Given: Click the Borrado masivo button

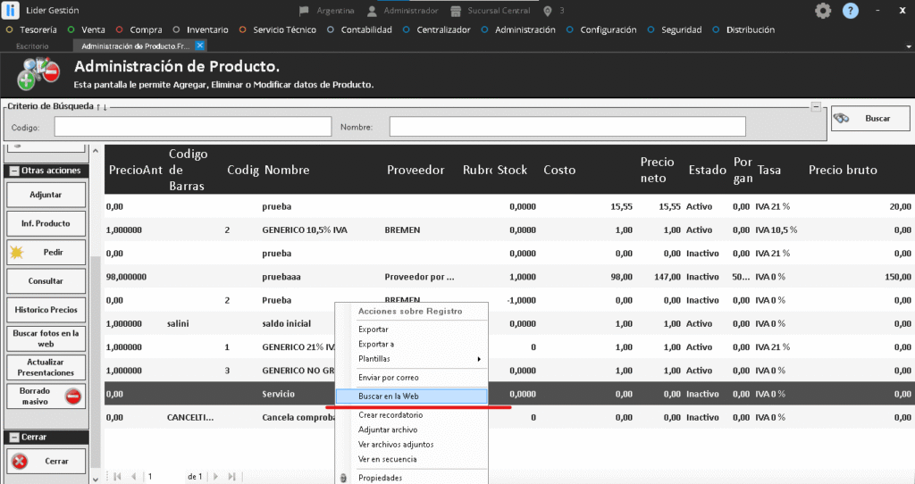Looking at the screenshot, I should click(x=47, y=396).
